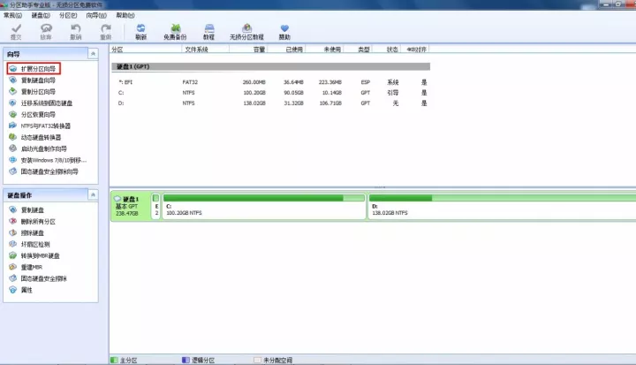Open 无损分区教程 toolbar icon
636x365 pixels.
click(246, 32)
